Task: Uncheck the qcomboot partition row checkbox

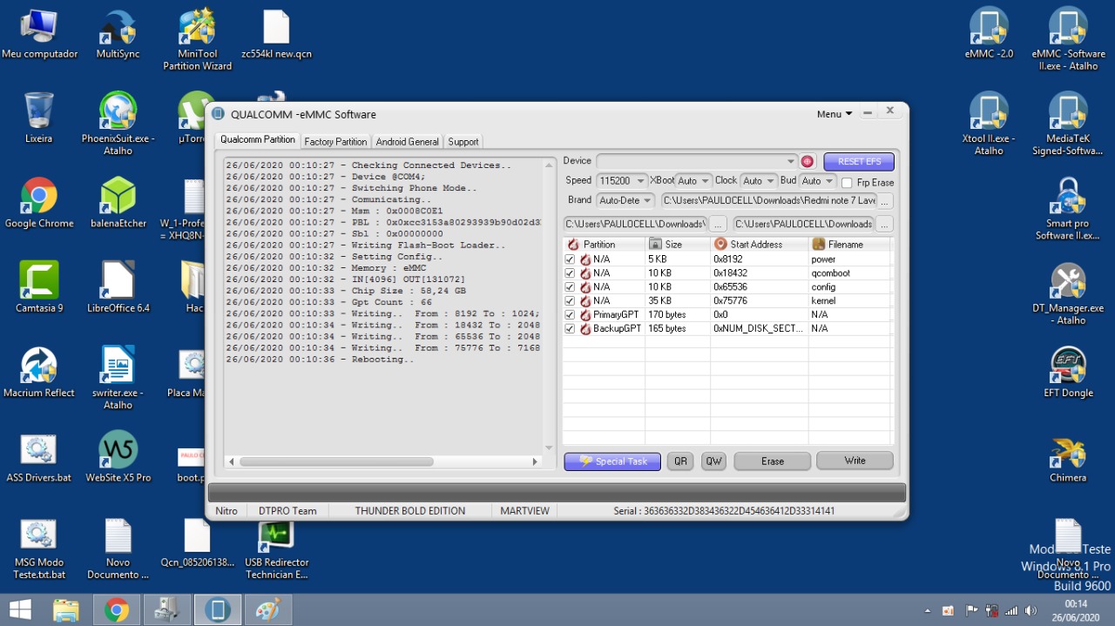Action: [570, 273]
